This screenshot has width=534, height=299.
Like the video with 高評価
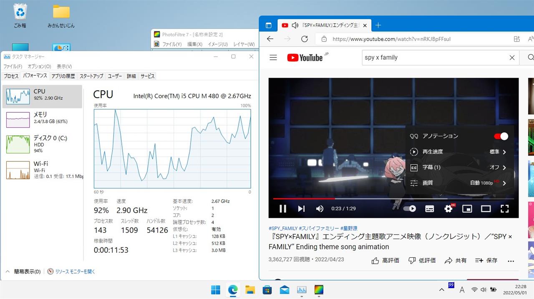385,260
